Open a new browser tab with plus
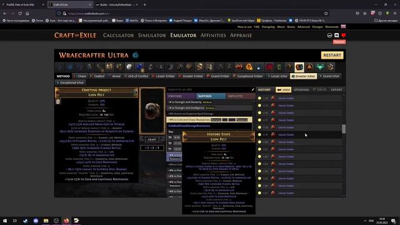Screen dimensions: 400x225 (144, 4)
